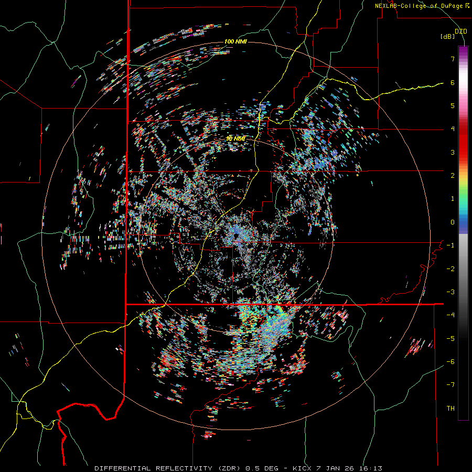472x472 pixels.
Task: Click the KICX radar site identifier
Action: (x=301, y=468)
